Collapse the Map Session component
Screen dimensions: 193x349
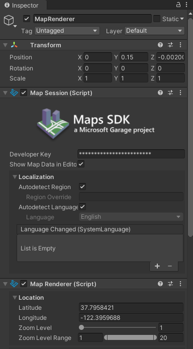(x=6, y=93)
